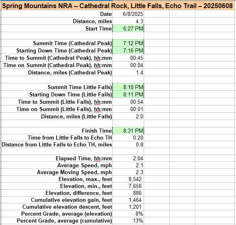
Task: Click the 00:45 time to summit value
Action: (128, 58)
